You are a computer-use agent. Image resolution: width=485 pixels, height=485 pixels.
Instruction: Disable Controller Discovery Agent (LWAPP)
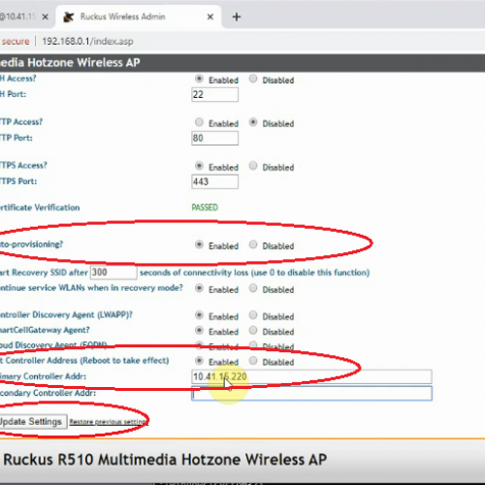coord(253,315)
